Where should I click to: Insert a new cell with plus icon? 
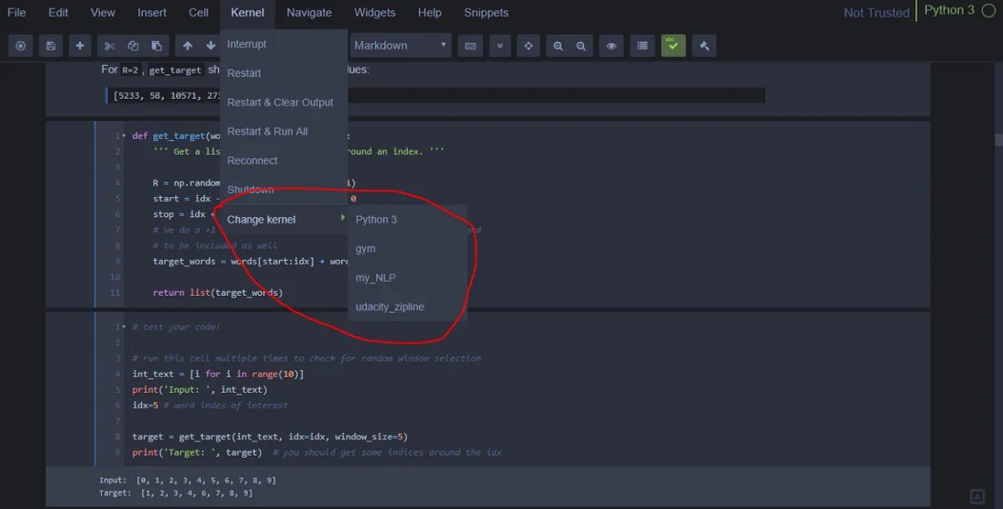[x=80, y=46]
